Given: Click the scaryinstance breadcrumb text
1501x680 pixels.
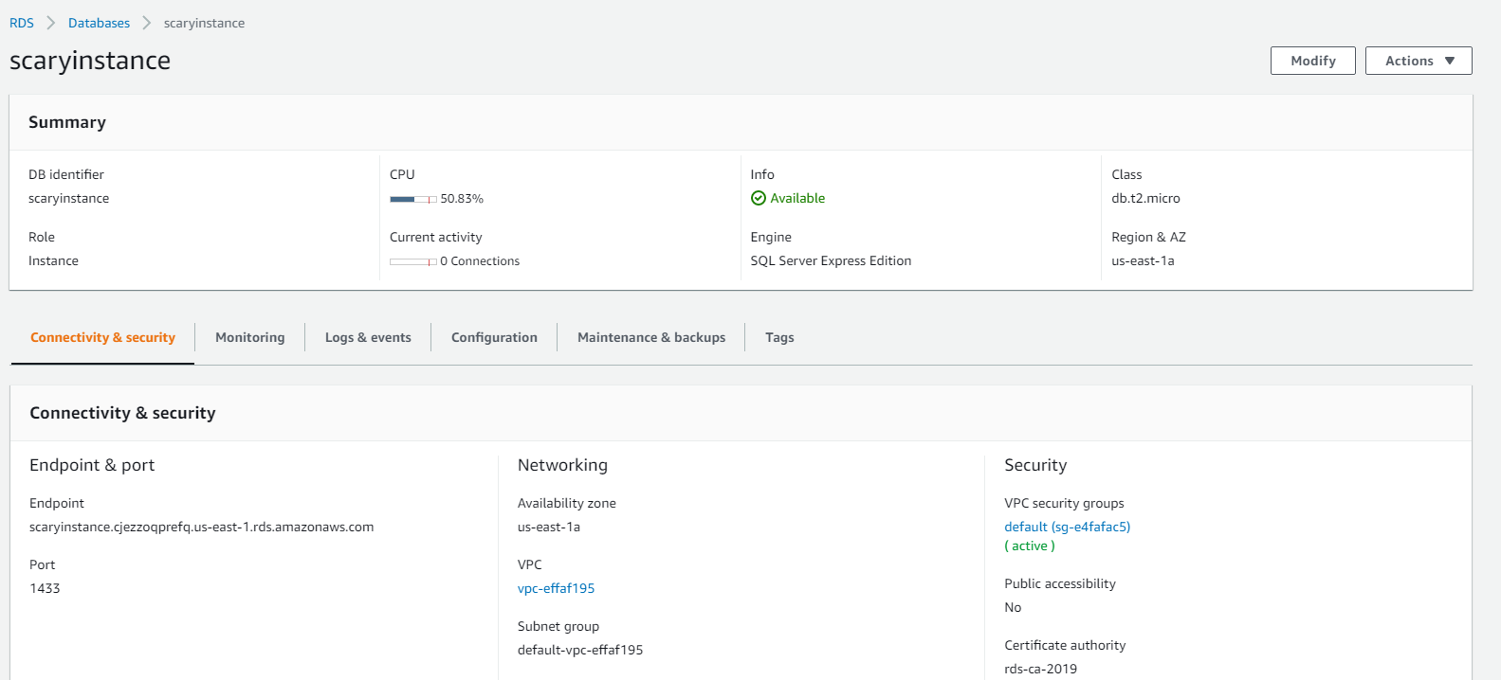Looking at the screenshot, I should (204, 23).
